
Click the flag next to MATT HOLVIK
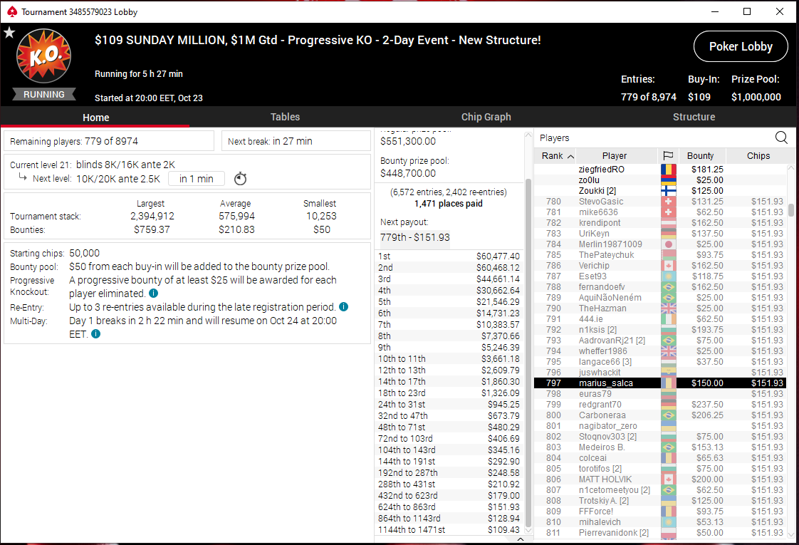click(669, 479)
